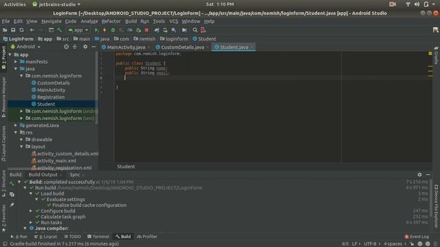
Task: Open the Sync tab in Build panel
Action: point(75,175)
